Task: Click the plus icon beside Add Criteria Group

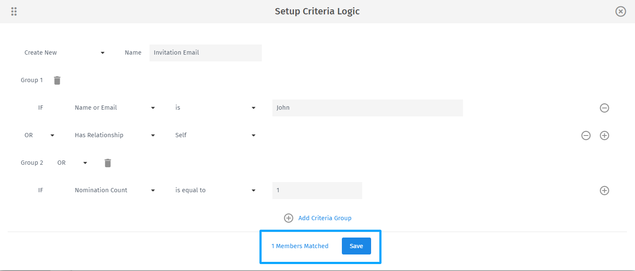Action: [x=288, y=218]
